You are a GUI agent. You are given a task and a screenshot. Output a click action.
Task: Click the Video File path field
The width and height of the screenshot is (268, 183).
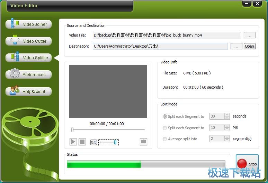167,35
